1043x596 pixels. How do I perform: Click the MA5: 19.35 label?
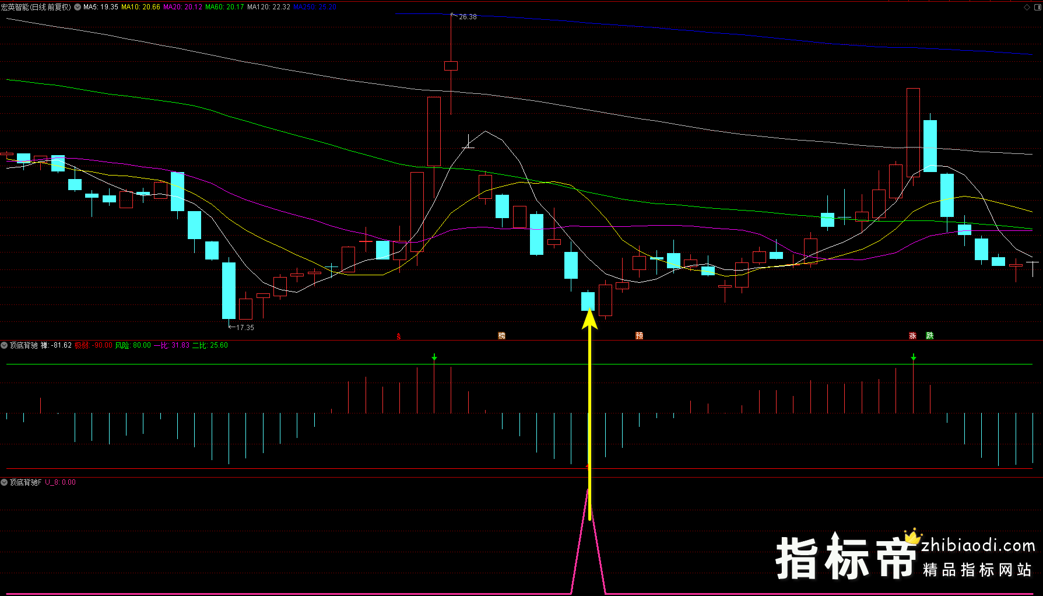pos(101,7)
